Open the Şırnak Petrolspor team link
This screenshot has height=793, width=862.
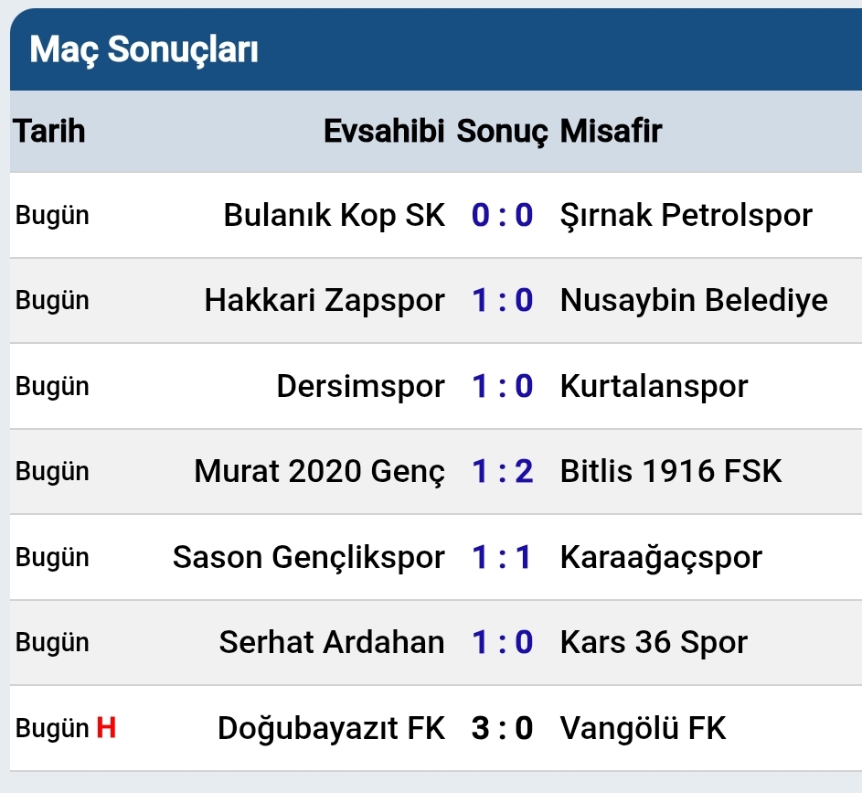[686, 215]
